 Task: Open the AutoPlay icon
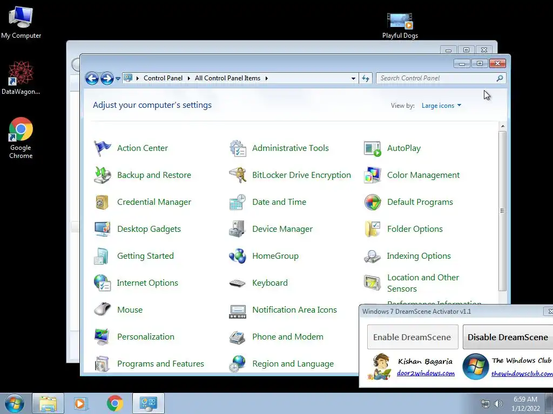[373, 148]
